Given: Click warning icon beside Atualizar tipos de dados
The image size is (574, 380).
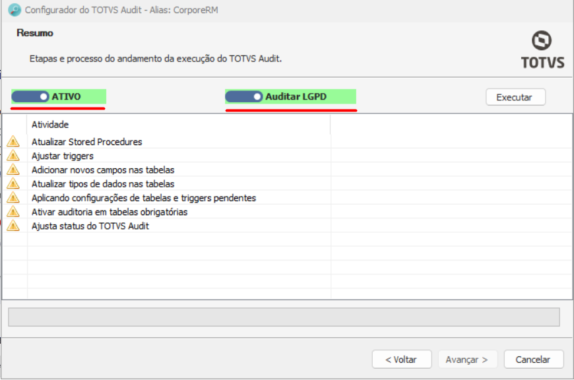Looking at the screenshot, I should 13,183.
